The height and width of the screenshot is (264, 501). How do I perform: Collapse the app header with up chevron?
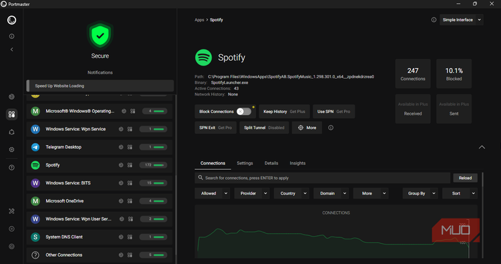point(482,147)
